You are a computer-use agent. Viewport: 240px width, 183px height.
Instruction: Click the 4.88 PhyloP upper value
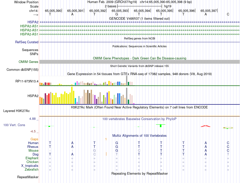pos(32,119)
